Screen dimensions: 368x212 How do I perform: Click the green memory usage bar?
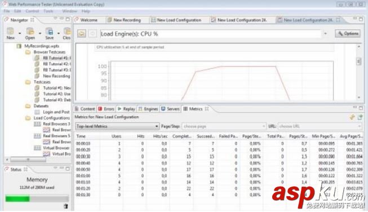pyautogui.click(x=17, y=198)
